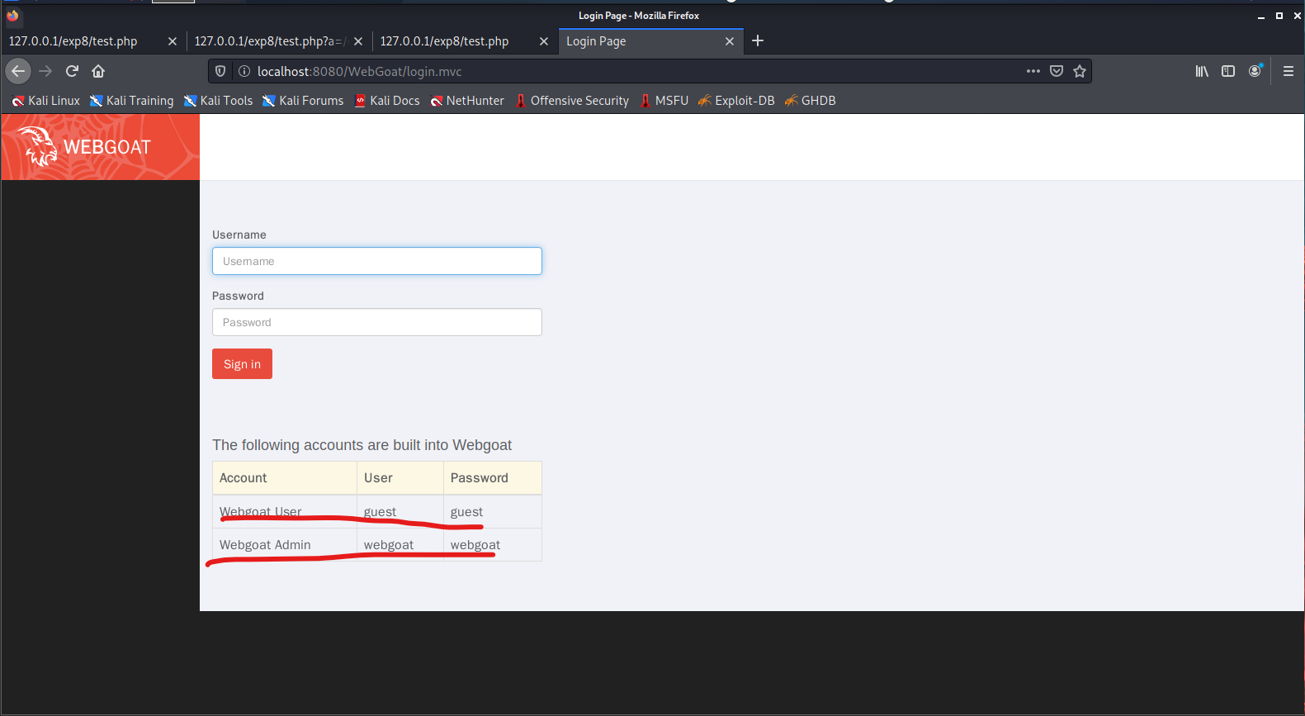Select the webgoat cell in the User column
The height and width of the screenshot is (716, 1305).
pos(400,545)
